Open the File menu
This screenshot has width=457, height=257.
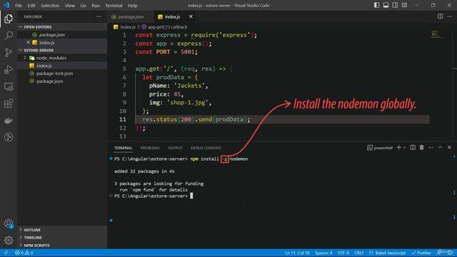(x=19, y=6)
